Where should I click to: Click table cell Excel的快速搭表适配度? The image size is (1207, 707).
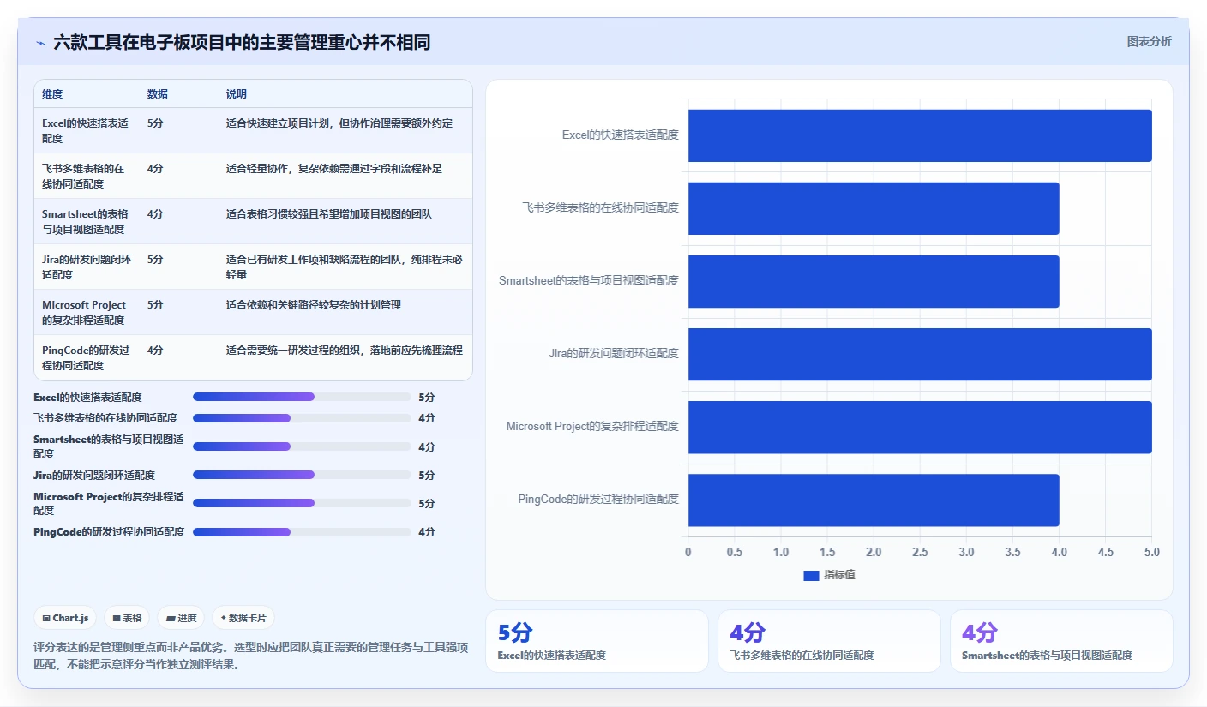86,130
